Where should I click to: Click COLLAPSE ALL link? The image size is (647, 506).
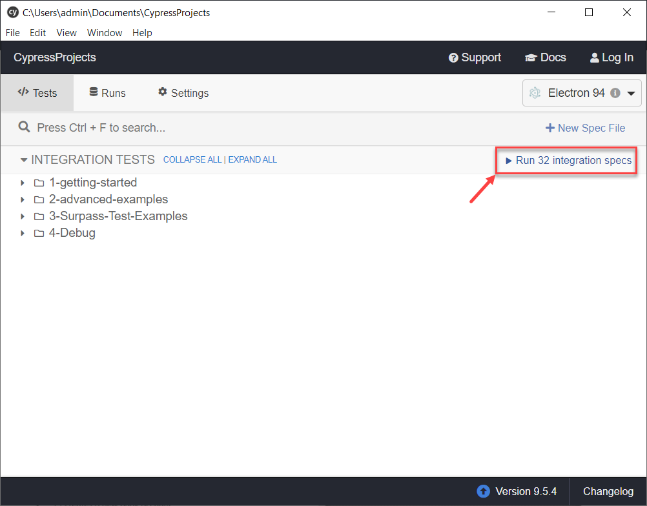click(192, 159)
